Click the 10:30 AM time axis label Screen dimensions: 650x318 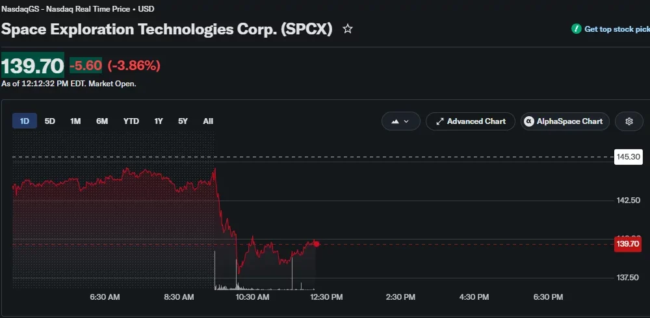pos(252,297)
